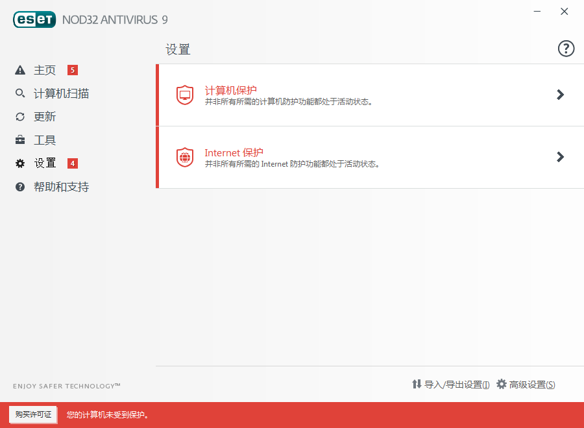Click the globe shield icon for Internet 保护
This screenshot has width=584, height=428.
[185, 157]
